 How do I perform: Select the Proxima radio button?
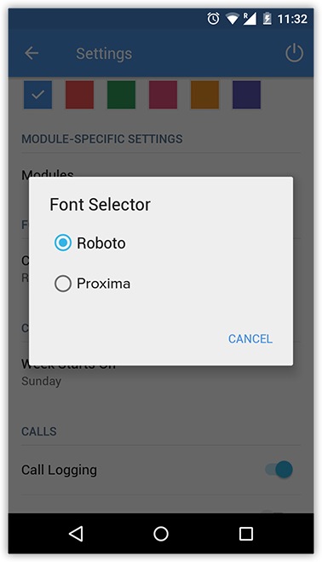(x=62, y=284)
